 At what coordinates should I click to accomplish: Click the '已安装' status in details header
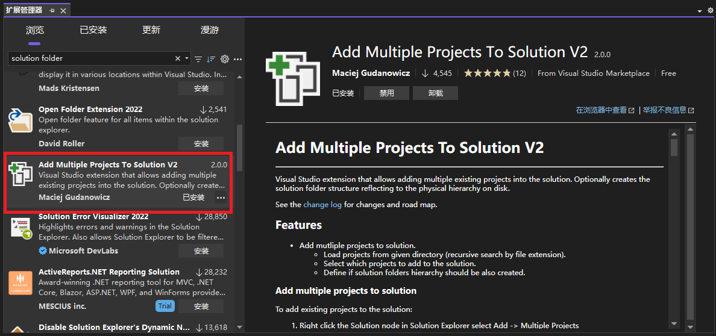(343, 93)
